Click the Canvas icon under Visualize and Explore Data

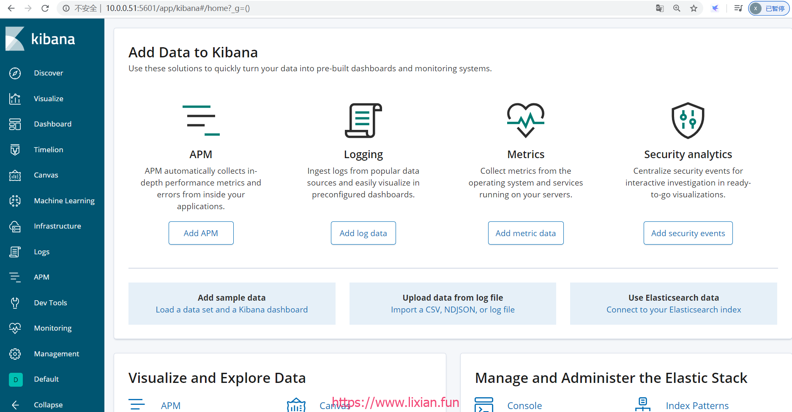point(296,405)
